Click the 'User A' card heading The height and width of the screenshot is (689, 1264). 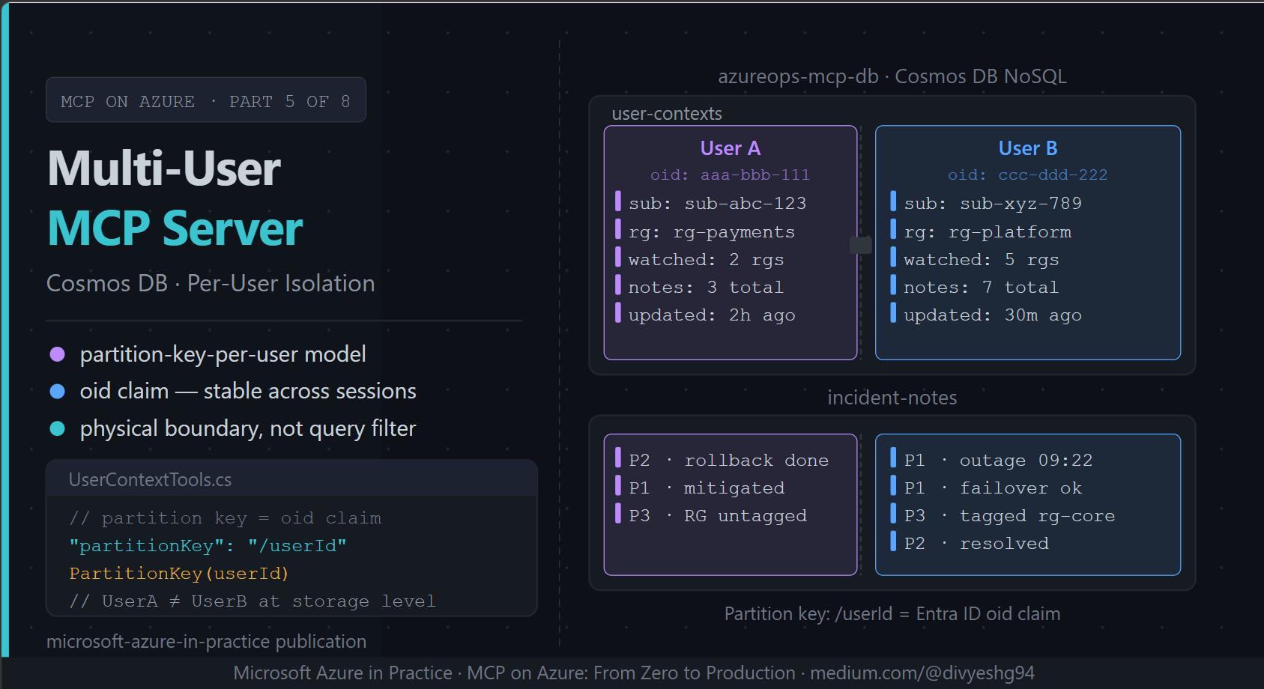click(731, 148)
